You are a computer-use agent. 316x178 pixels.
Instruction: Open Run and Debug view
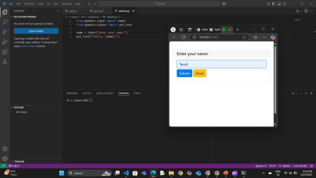(5, 42)
